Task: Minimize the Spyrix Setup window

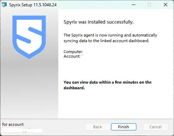Action: (x=134, y=5)
